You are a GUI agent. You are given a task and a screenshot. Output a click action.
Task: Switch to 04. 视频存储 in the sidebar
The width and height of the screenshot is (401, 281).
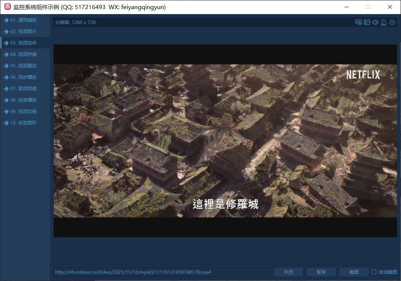tap(23, 54)
